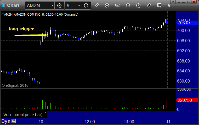Toggle the Dyn dynamic scaling label

coord(6,121)
